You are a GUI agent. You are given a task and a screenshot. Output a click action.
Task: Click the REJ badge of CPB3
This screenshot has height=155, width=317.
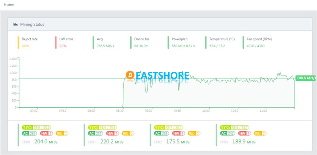(x=260, y=133)
